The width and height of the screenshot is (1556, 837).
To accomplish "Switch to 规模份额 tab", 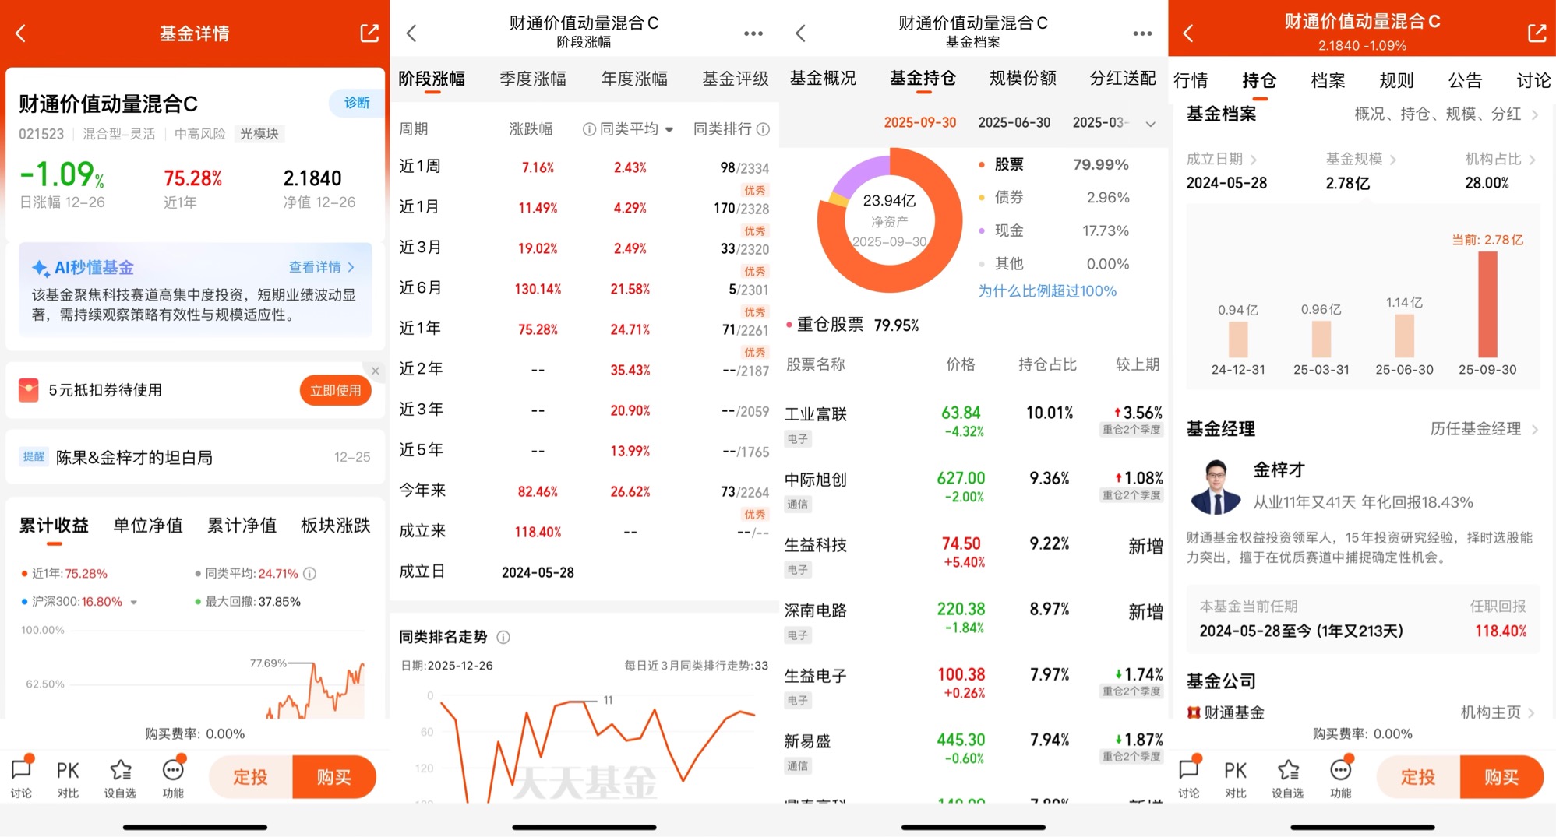I will [x=1023, y=78].
